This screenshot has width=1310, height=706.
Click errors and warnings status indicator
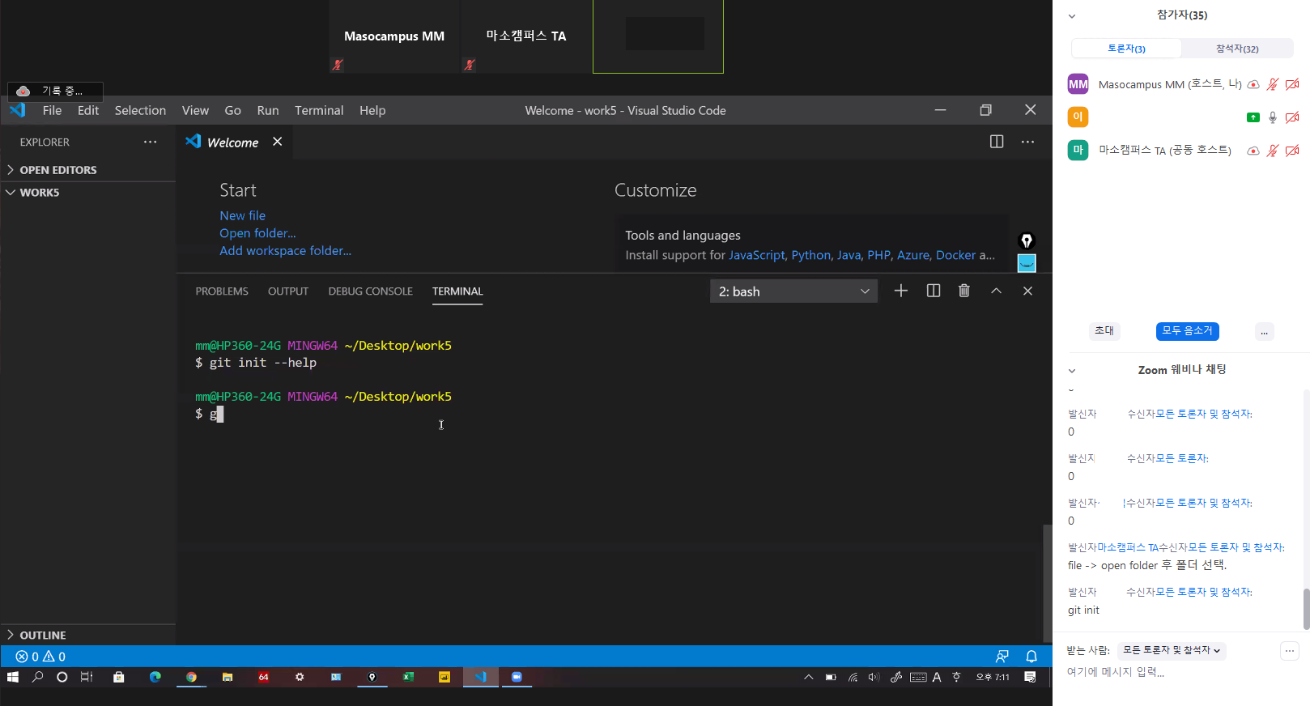40,657
